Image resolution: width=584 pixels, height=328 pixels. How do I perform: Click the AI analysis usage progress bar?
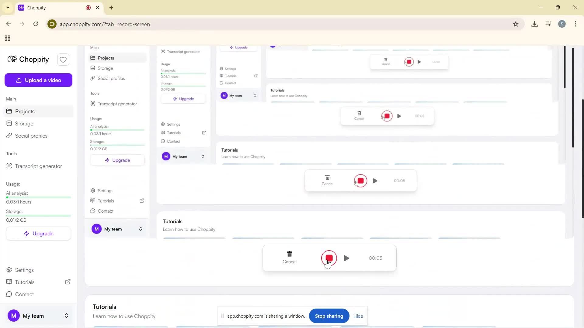click(38, 197)
